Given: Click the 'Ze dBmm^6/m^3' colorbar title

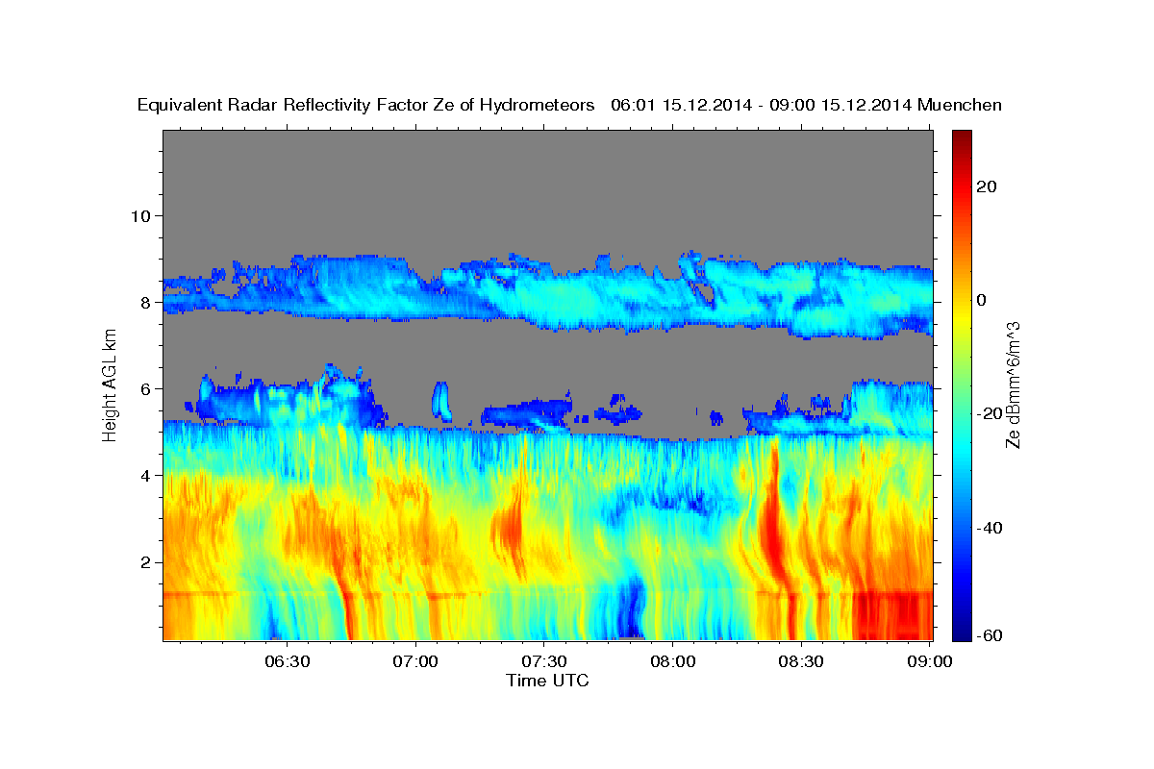Looking at the screenshot, I should pos(1013,384).
